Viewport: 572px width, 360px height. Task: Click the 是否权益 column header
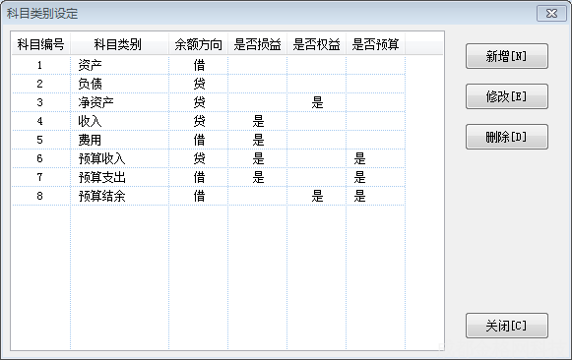click(317, 44)
